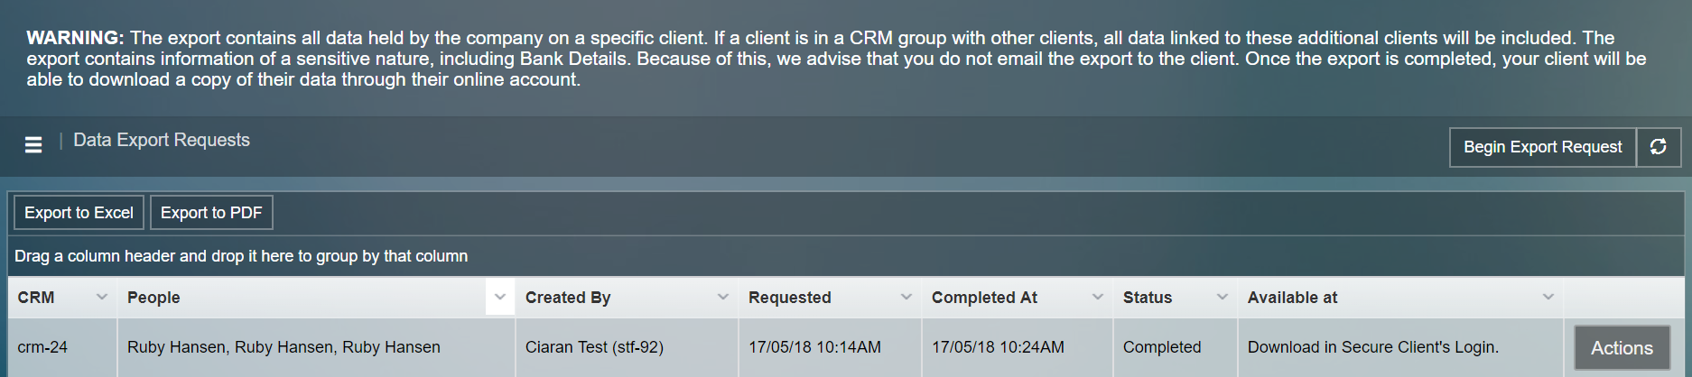The height and width of the screenshot is (377, 1692).
Task: Click the refresh icon button
Action: click(x=1659, y=147)
